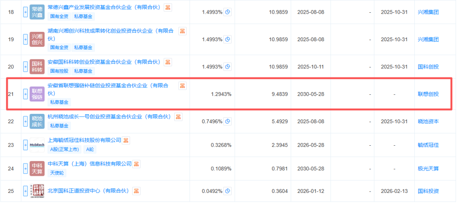459x206 pixels.
Task: Click the Mobitech company logo
Action: click(37, 145)
